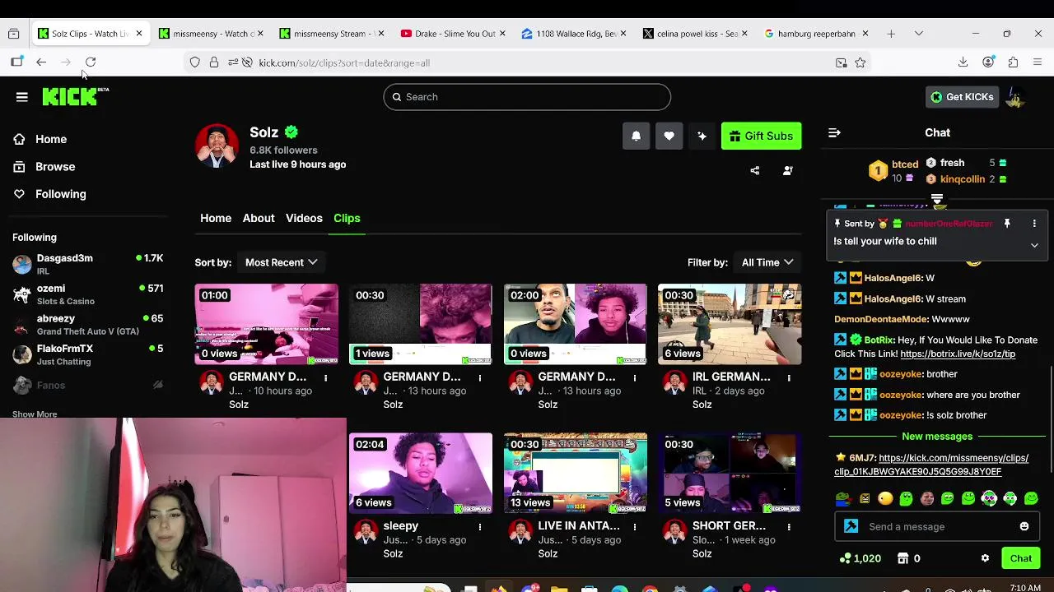The height and width of the screenshot is (592, 1054).
Task: Click the user options icon beside share
Action: pos(788,170)
